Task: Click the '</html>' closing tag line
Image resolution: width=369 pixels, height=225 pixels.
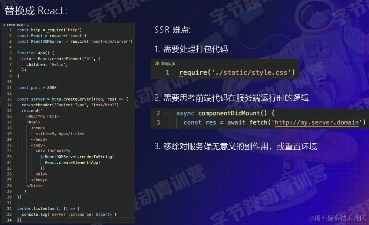Action: [x=35, y=186]
